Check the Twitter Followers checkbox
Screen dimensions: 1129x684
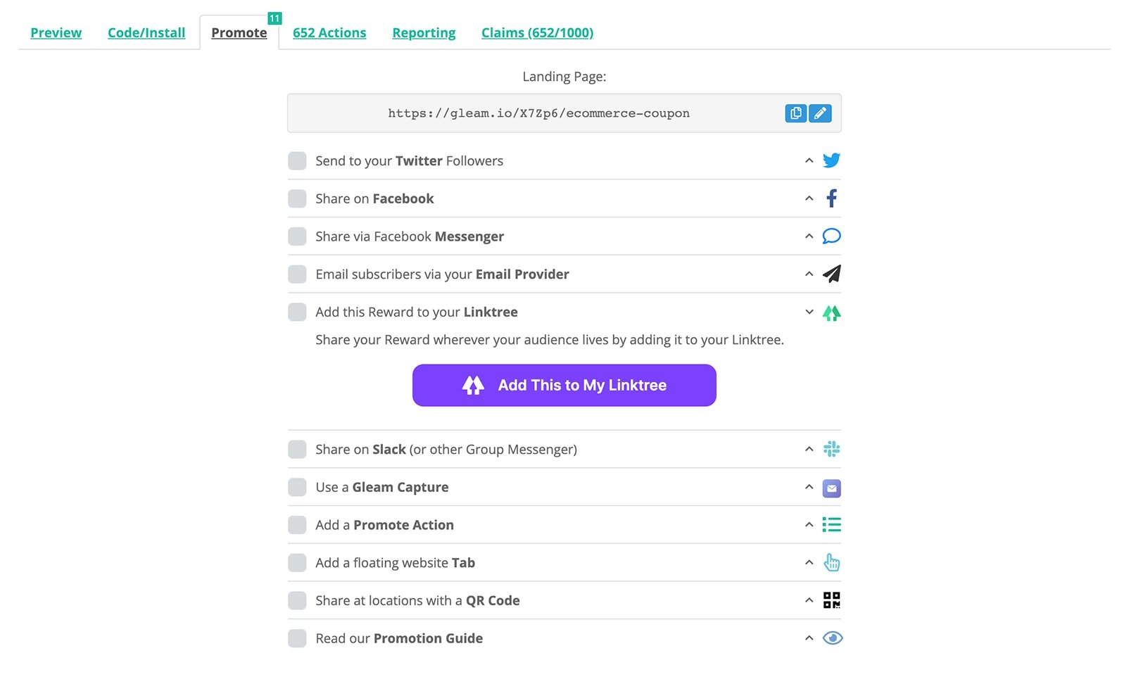point(297,161)
